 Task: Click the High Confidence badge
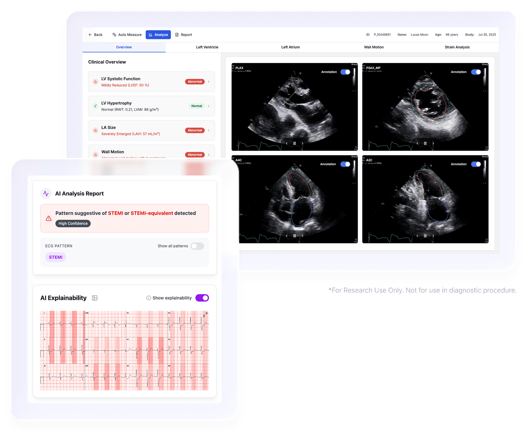[73, 223]
